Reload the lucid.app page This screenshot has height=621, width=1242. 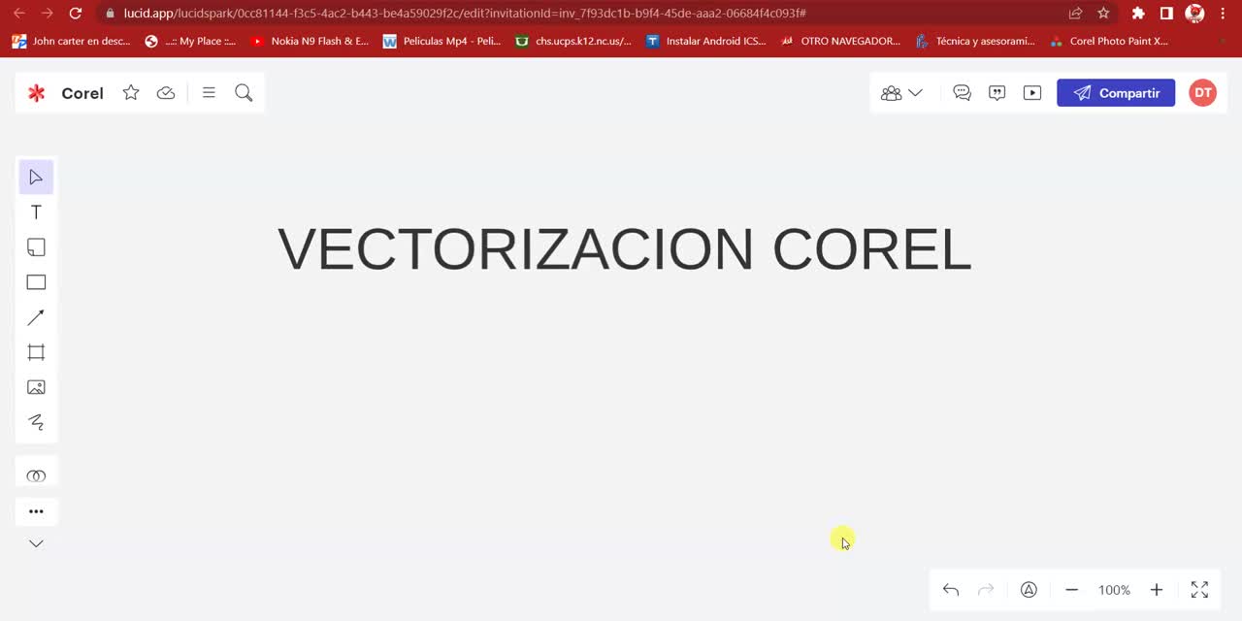pyautogui.click(x=76, y=13)
